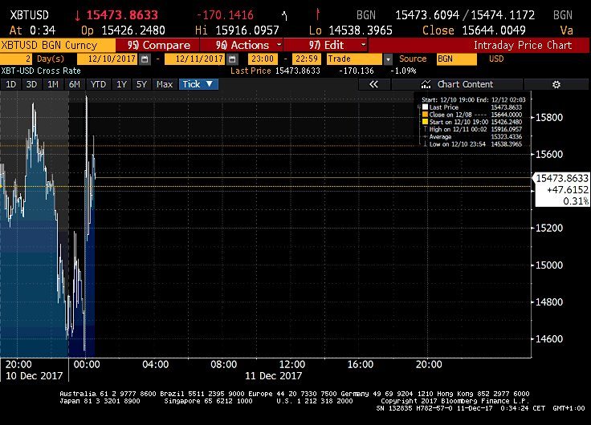Click the Intraday Price Chart title
591x425 pixels.
pos(523,45)
